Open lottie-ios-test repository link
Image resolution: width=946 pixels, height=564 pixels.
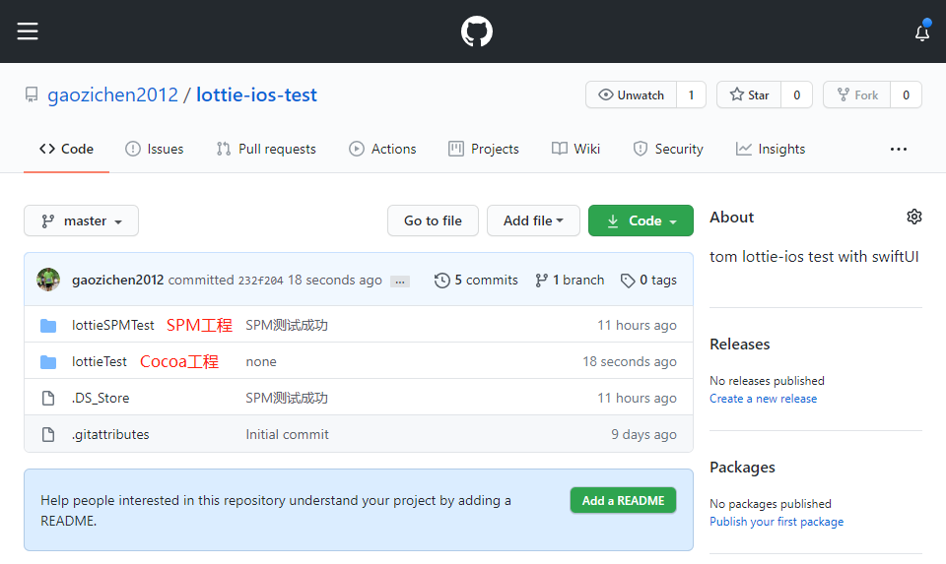(x=256, y=94)
